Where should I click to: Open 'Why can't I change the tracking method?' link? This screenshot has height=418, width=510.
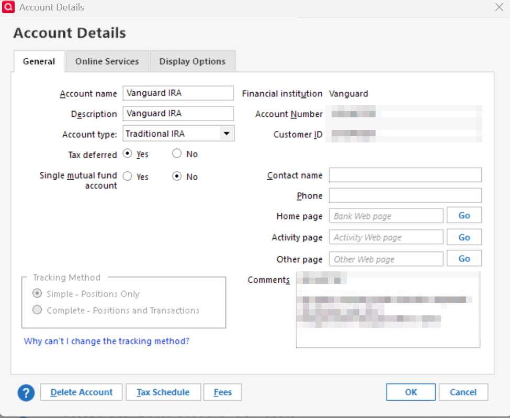coord(107,341)
